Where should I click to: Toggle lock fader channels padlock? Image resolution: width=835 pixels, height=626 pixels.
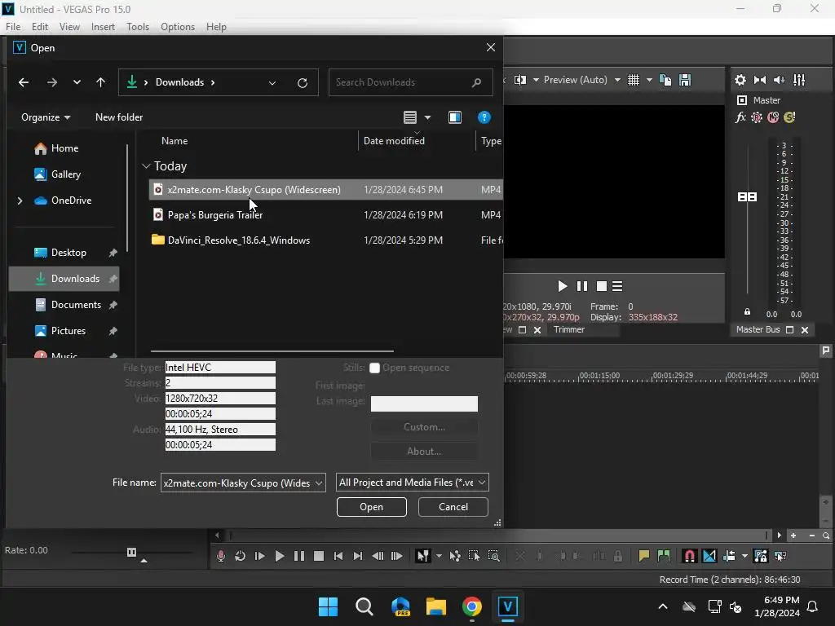tap(747, 312)
